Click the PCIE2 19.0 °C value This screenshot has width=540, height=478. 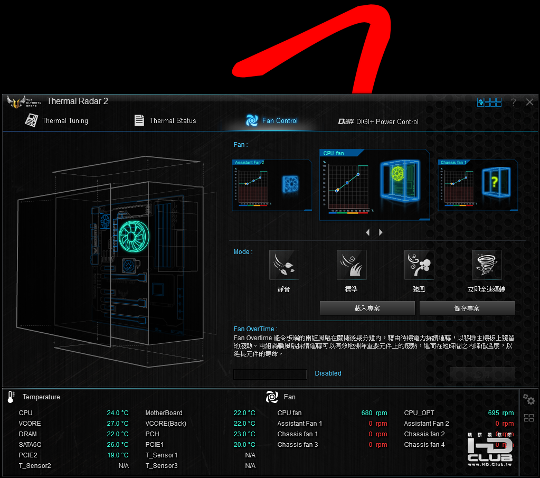(x=118, y=455)
